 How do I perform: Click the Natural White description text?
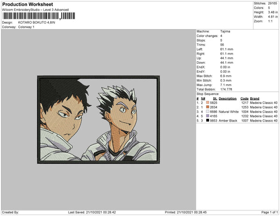coord(229,112)
